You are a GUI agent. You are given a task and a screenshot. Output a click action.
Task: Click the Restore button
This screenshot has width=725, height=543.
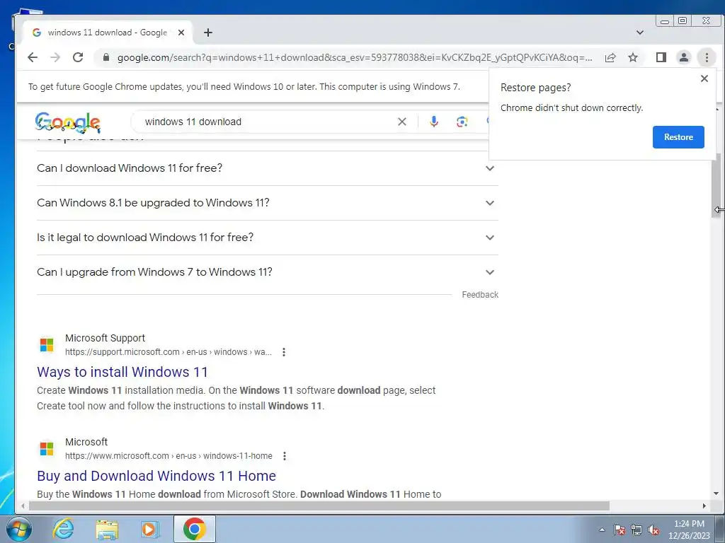678,137
